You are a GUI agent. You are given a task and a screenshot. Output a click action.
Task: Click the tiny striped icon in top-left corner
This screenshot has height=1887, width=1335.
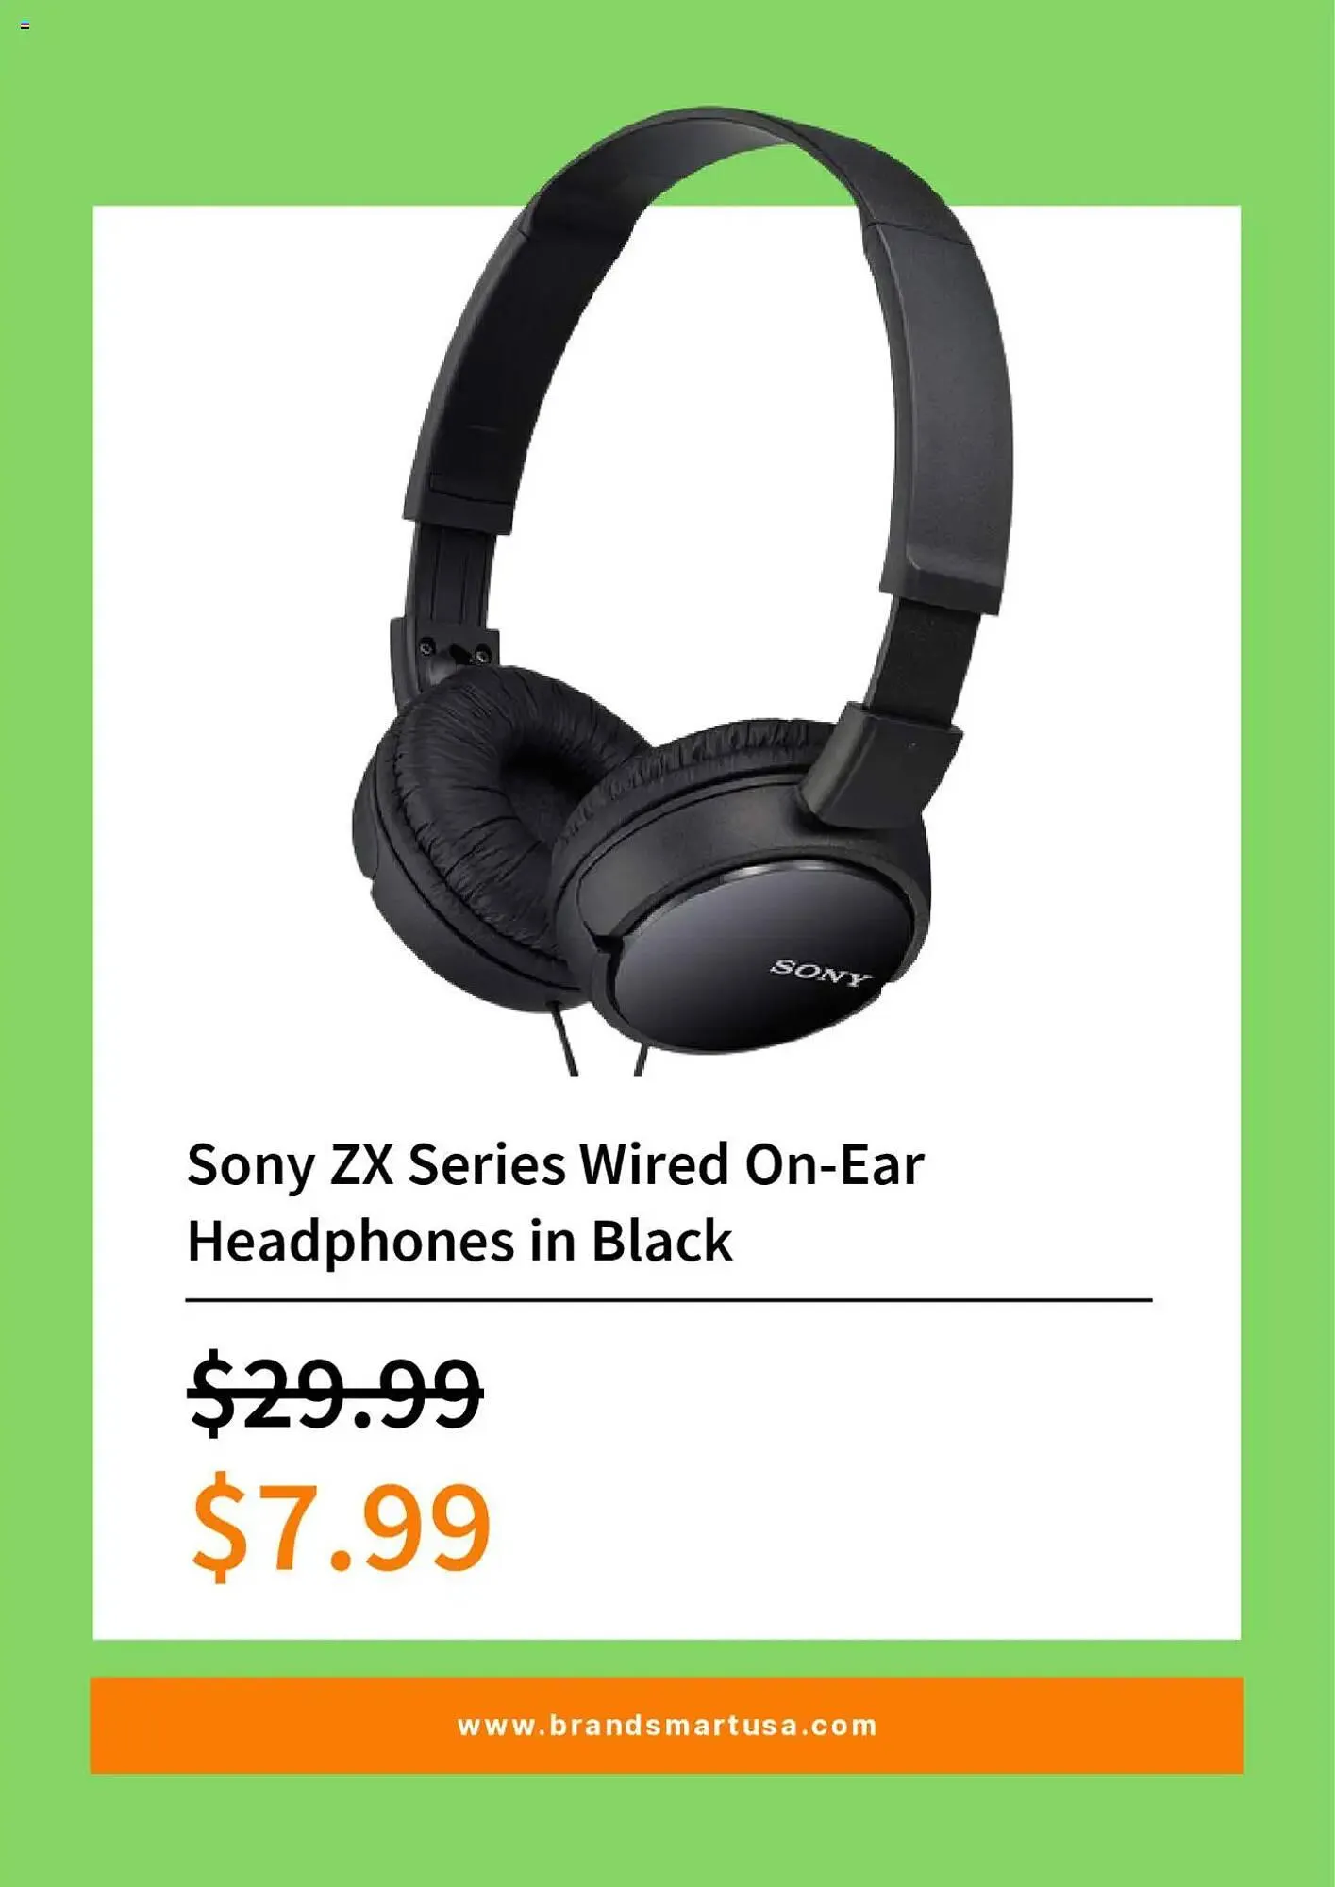(25, 25)
